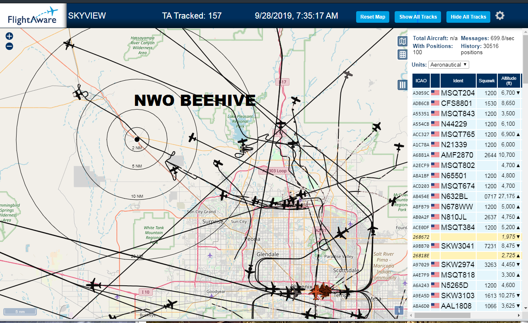Select the N21339 aircraft row
This screenshot has width=528, height=323.
click(x=467, y=144)
